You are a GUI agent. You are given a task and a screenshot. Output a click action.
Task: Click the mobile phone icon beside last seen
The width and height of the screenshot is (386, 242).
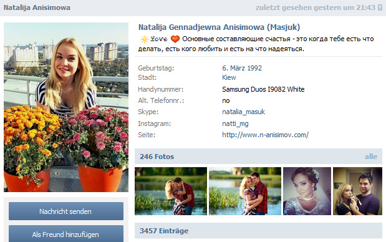click(x=380, y=7)
